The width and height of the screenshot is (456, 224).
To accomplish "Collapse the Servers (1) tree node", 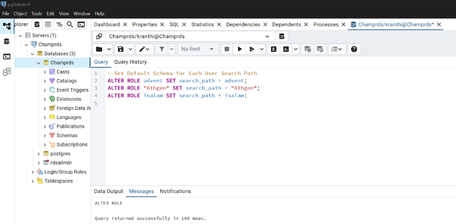I will pyautogui.click(x=20, y=35).
